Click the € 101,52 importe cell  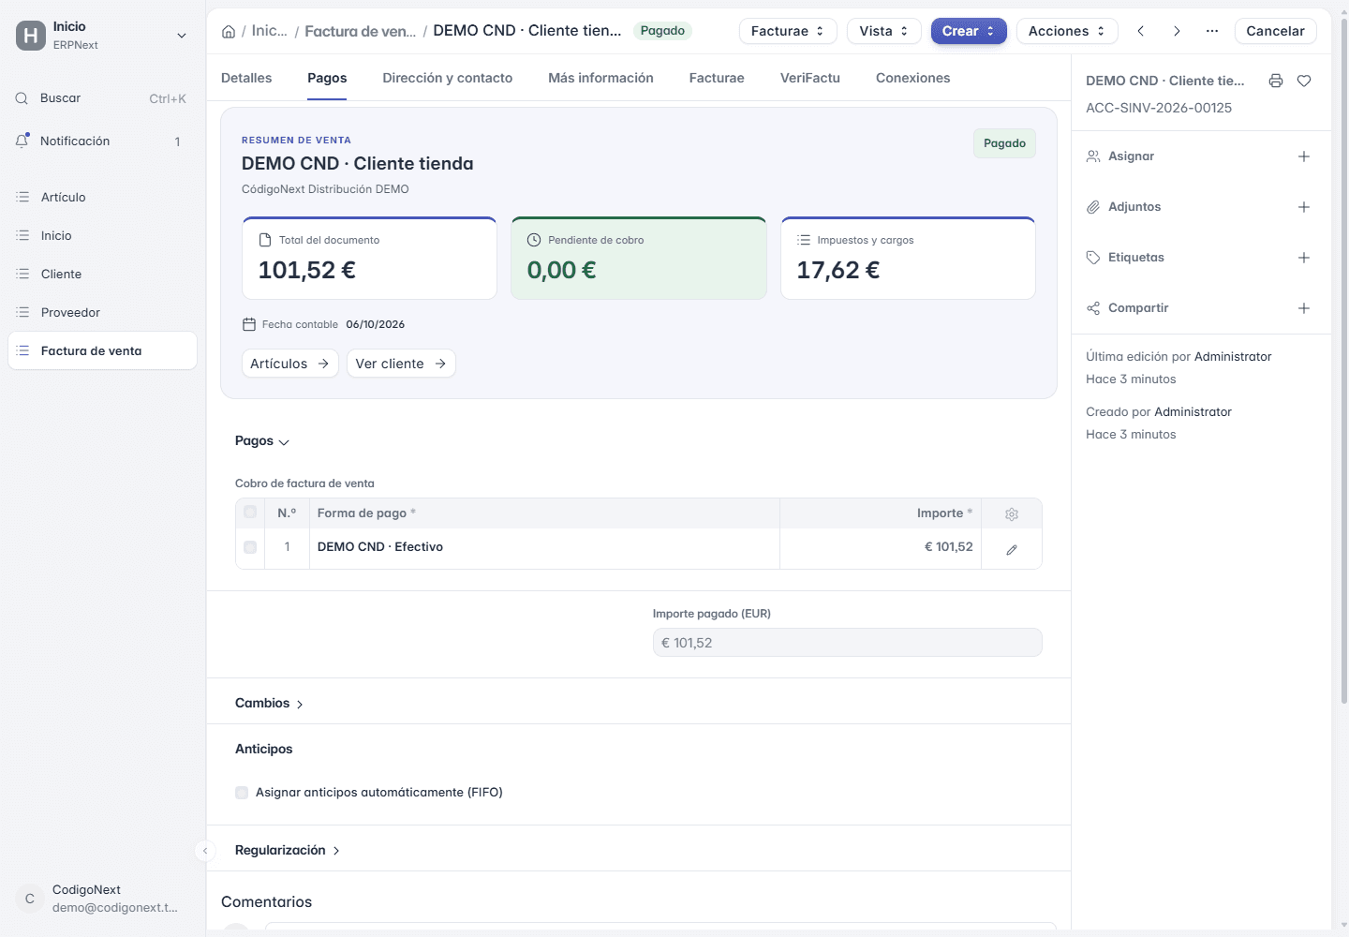(881, 547)
